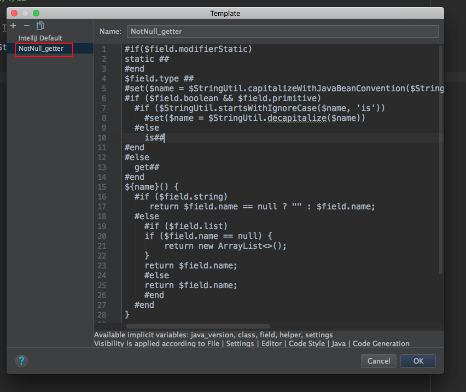This screenshot has width=466, height=392.
Task: Click the null ternary return line
Action: pyautogui.click(x=262, y=207)
